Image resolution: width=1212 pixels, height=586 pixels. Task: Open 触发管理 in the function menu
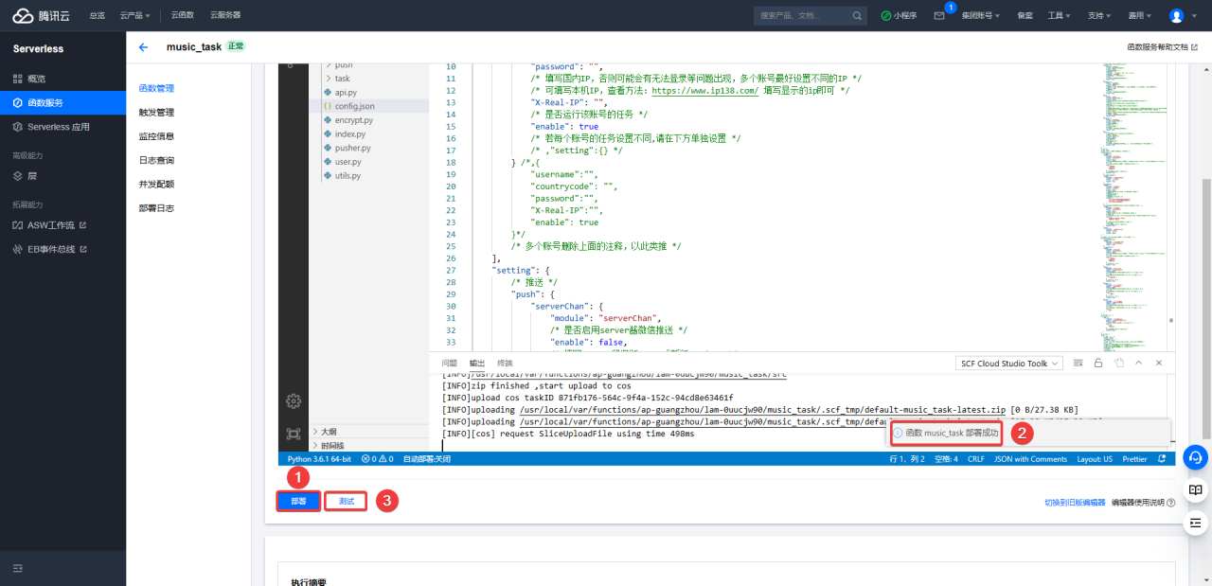coord(156,112)
